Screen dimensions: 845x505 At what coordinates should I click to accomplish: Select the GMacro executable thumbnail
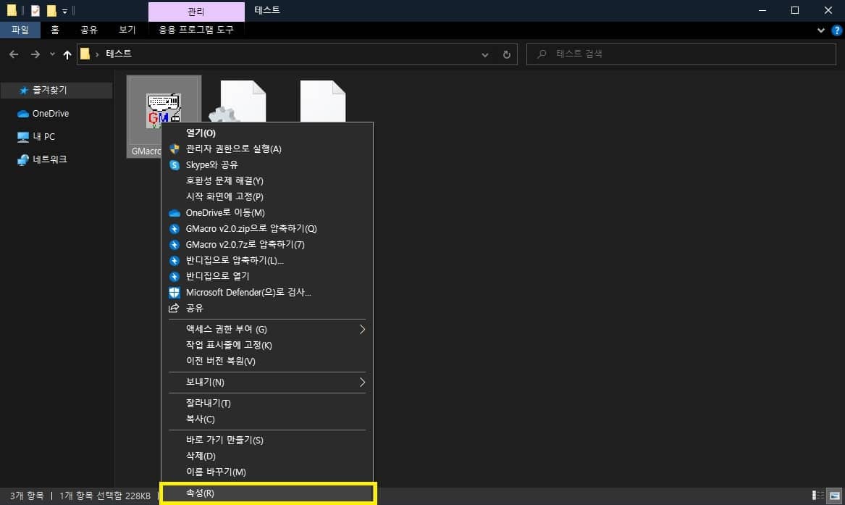164,107
